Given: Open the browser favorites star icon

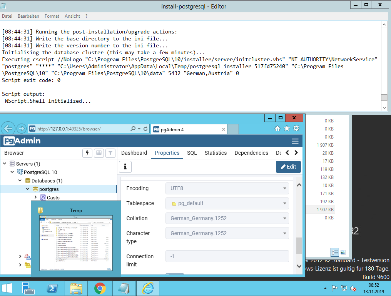Looking at the screenshot, I should [x=287, y=129].
